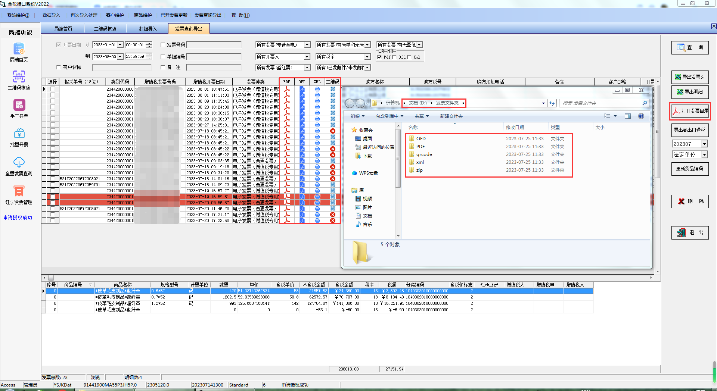The width and height of the screenshot is (717, 391).
Task: Open the PDF folder in explorer
Action: [x=420, y=147]
